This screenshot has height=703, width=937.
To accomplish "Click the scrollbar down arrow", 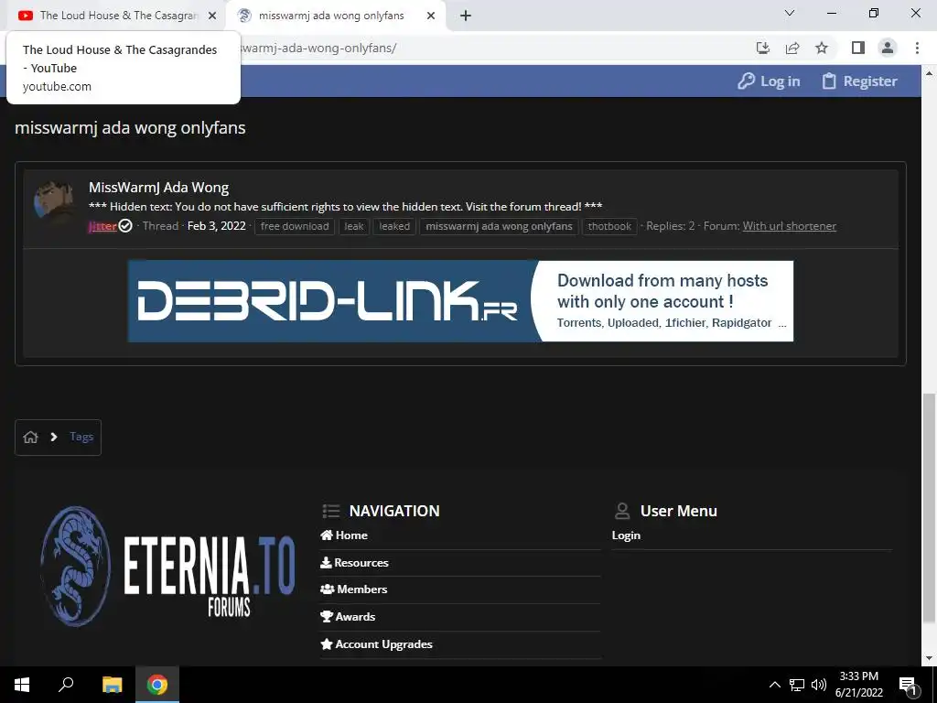I will tap(929, 659).
